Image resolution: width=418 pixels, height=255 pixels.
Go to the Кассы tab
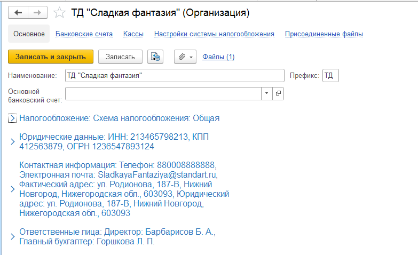133,34
